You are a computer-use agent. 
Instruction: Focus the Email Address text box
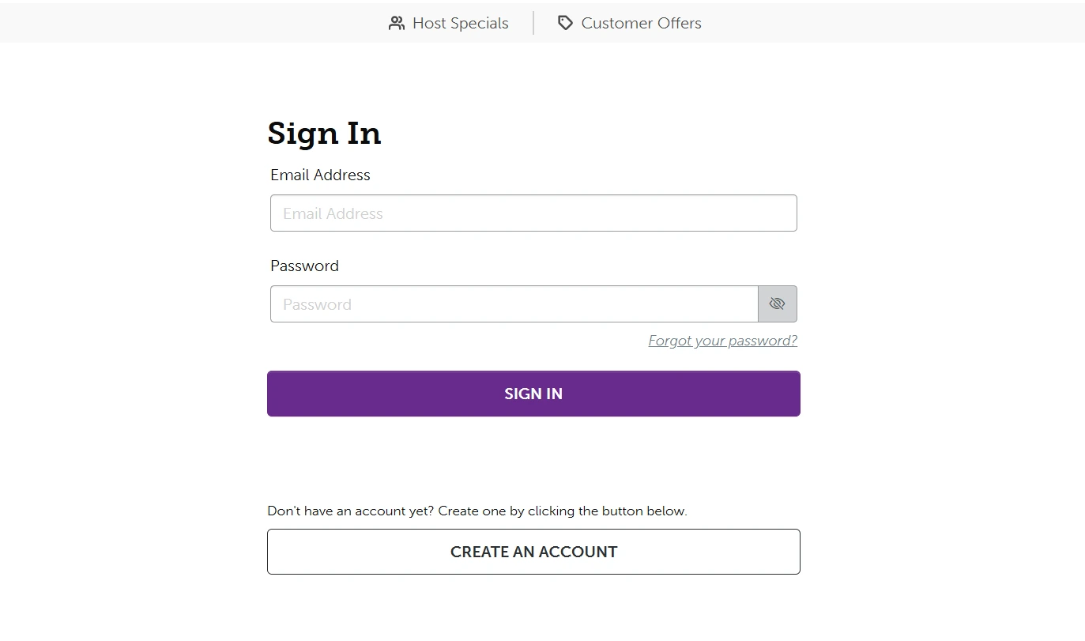[x=533, y=213]
